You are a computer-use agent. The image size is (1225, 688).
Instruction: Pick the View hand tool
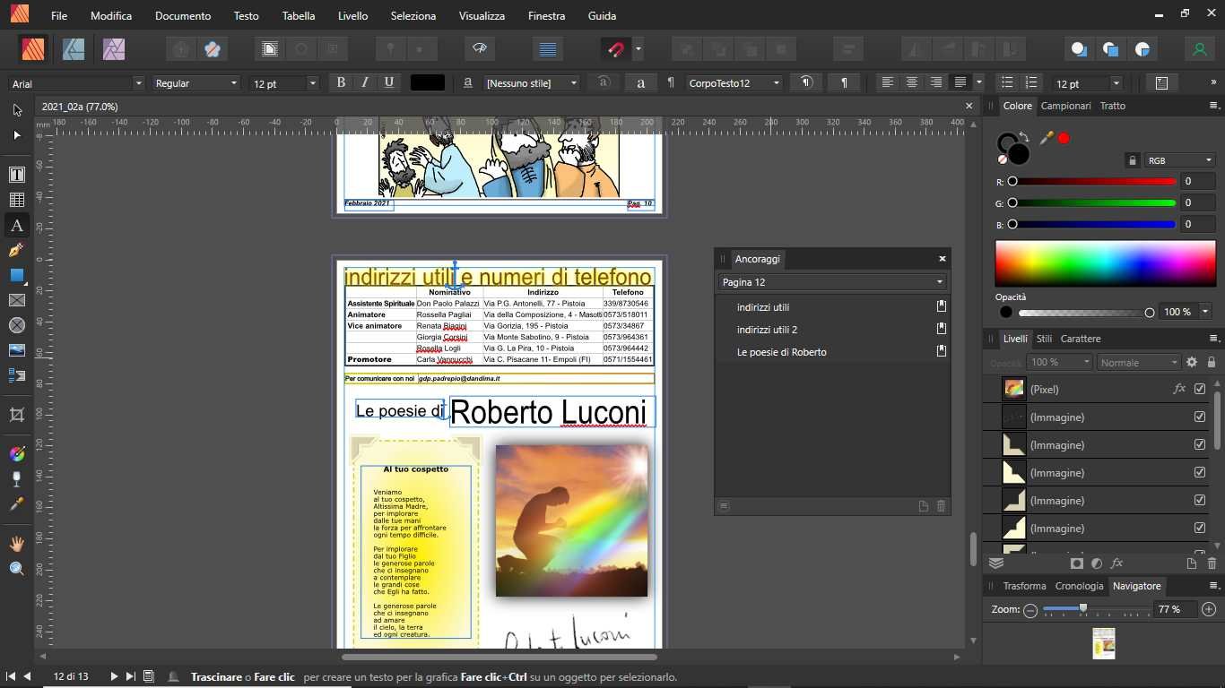coord(16,544)
